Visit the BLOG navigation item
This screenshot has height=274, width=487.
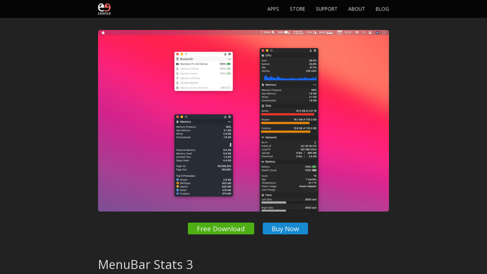point(382,9)
